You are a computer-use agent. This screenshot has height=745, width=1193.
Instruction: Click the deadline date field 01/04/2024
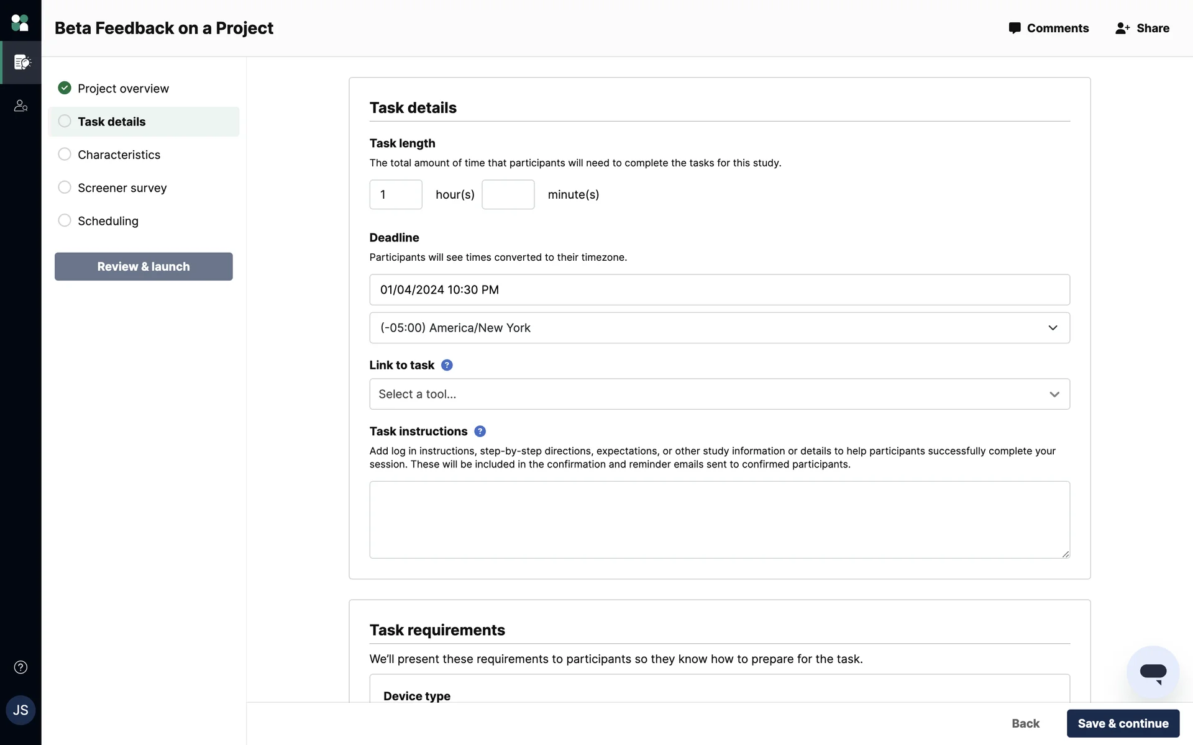coord(719,290)
